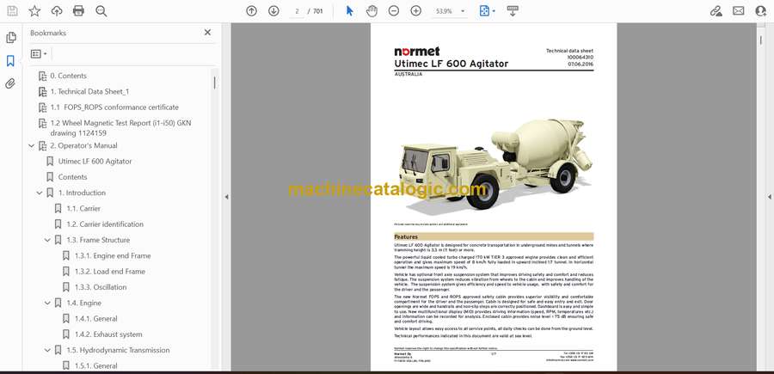Open the bookmark options menu button
Image resolution: width=774 pixels, height=374 pixels.
[39, 54]
